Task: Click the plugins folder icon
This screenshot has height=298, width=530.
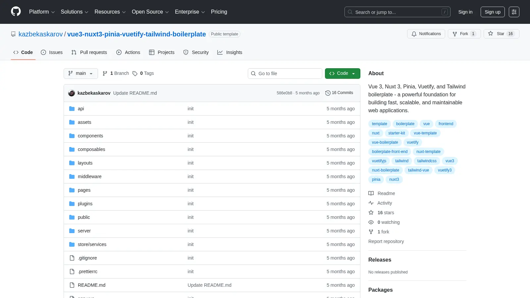Action: (x=72, y=204)
